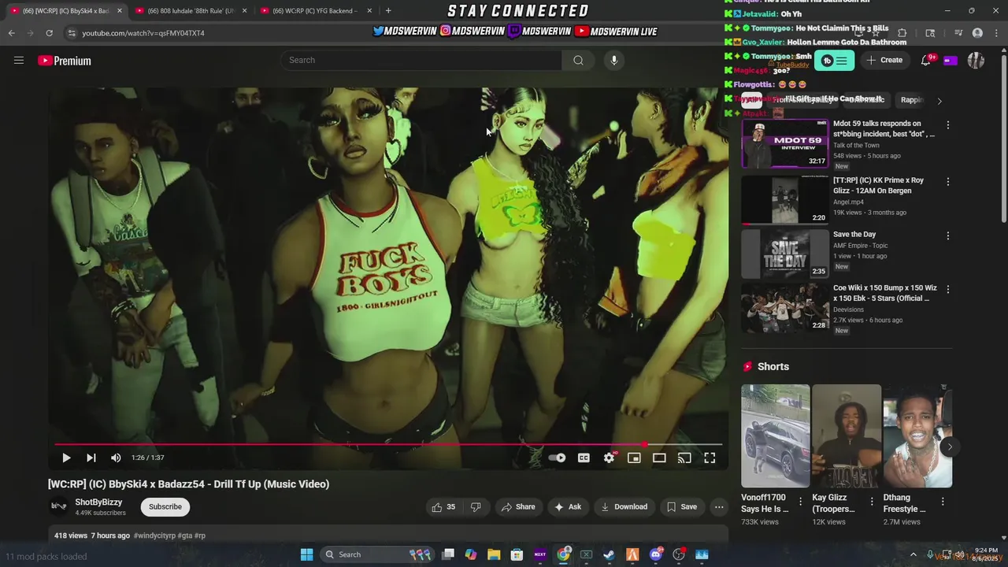Image resolution: width=1008 pixels, height=567 pixels.
Task: Expand hidden system tray icons
Action: tap(913, 554)
